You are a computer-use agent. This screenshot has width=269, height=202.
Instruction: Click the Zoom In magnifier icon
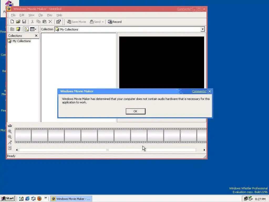point(10,132)
